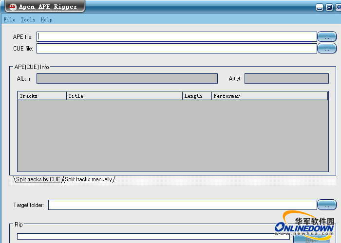Maximize the Apen APE Ripper window
The height and width of the screenshot is (243, 341).
329,8
